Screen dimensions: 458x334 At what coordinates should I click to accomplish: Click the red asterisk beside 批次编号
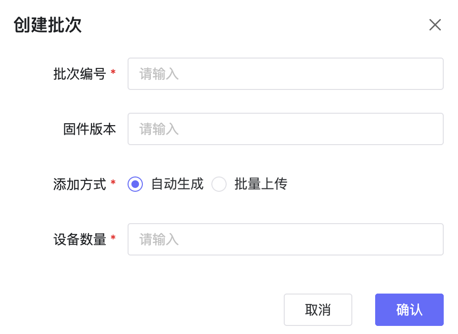[x=114, y=71]
